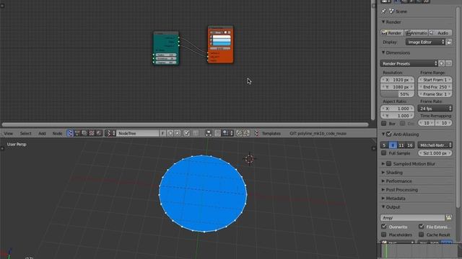Select the second tree type icon
The width and height of the screenshot is (462, 259).
pos(77,133)
